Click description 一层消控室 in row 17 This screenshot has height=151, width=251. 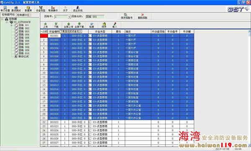[132, 102]
